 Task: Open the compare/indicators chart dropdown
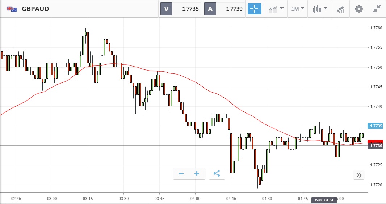276,9
